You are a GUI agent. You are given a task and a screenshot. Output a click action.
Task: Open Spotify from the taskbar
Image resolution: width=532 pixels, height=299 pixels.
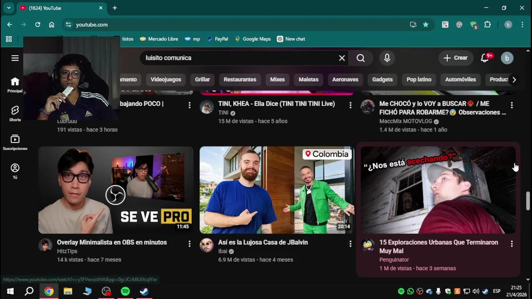coord(125,292)
